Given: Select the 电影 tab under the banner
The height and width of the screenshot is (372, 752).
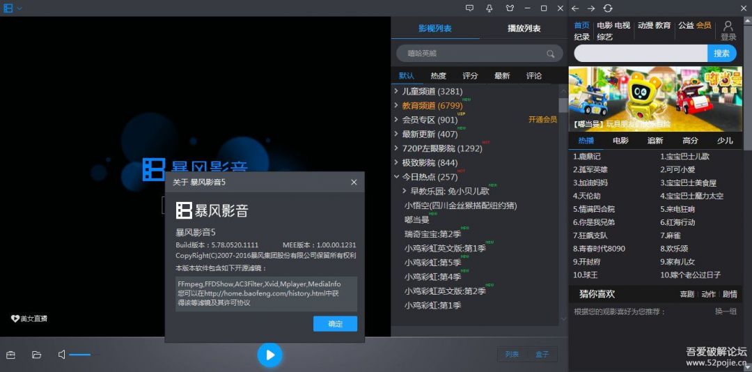Looking at the screenshot, I should tap(620, 141).
